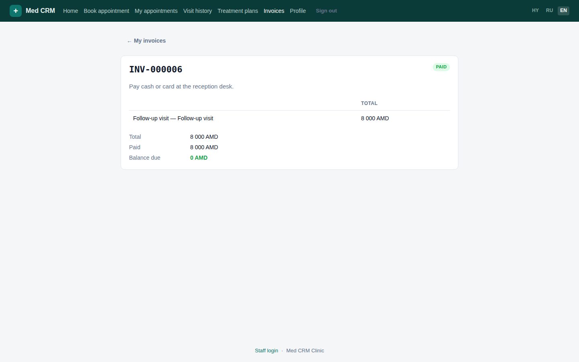Sign out of the account
Image resolution: width=579 pixels, height=362 pixels.
[326, 11]
